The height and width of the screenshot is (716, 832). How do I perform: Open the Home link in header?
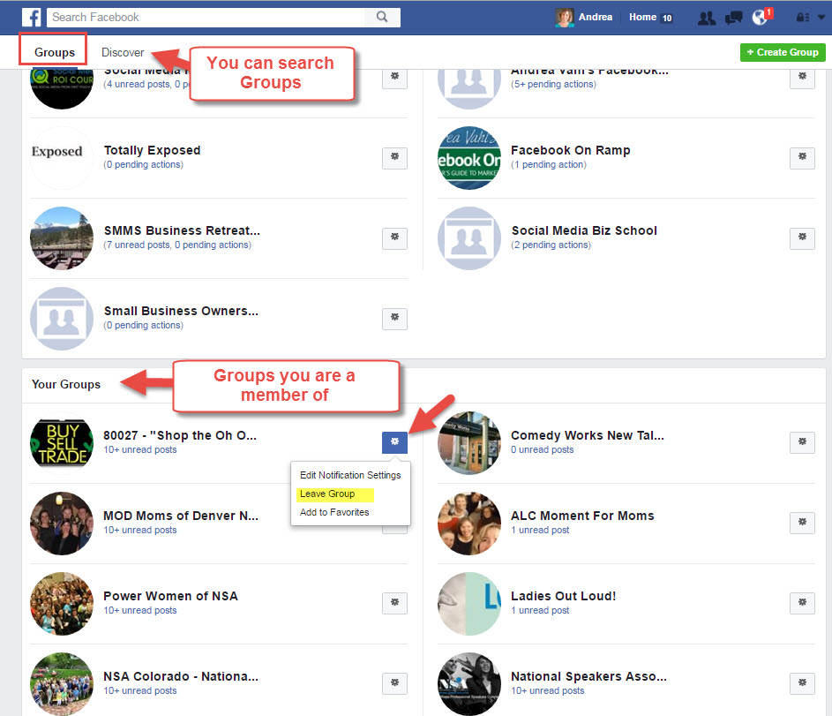tap(642, 17)
